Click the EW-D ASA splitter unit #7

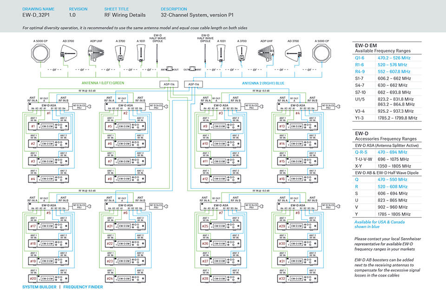point(221,207)
